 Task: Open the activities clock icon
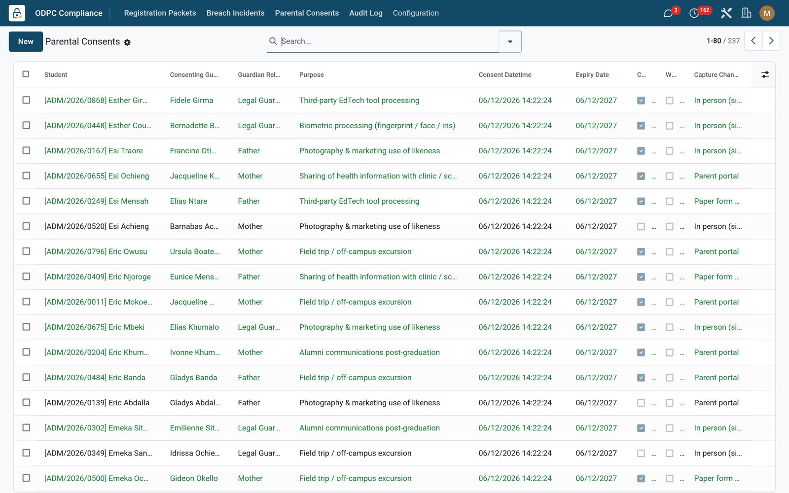pyautogui.click(x=694, y=13)
